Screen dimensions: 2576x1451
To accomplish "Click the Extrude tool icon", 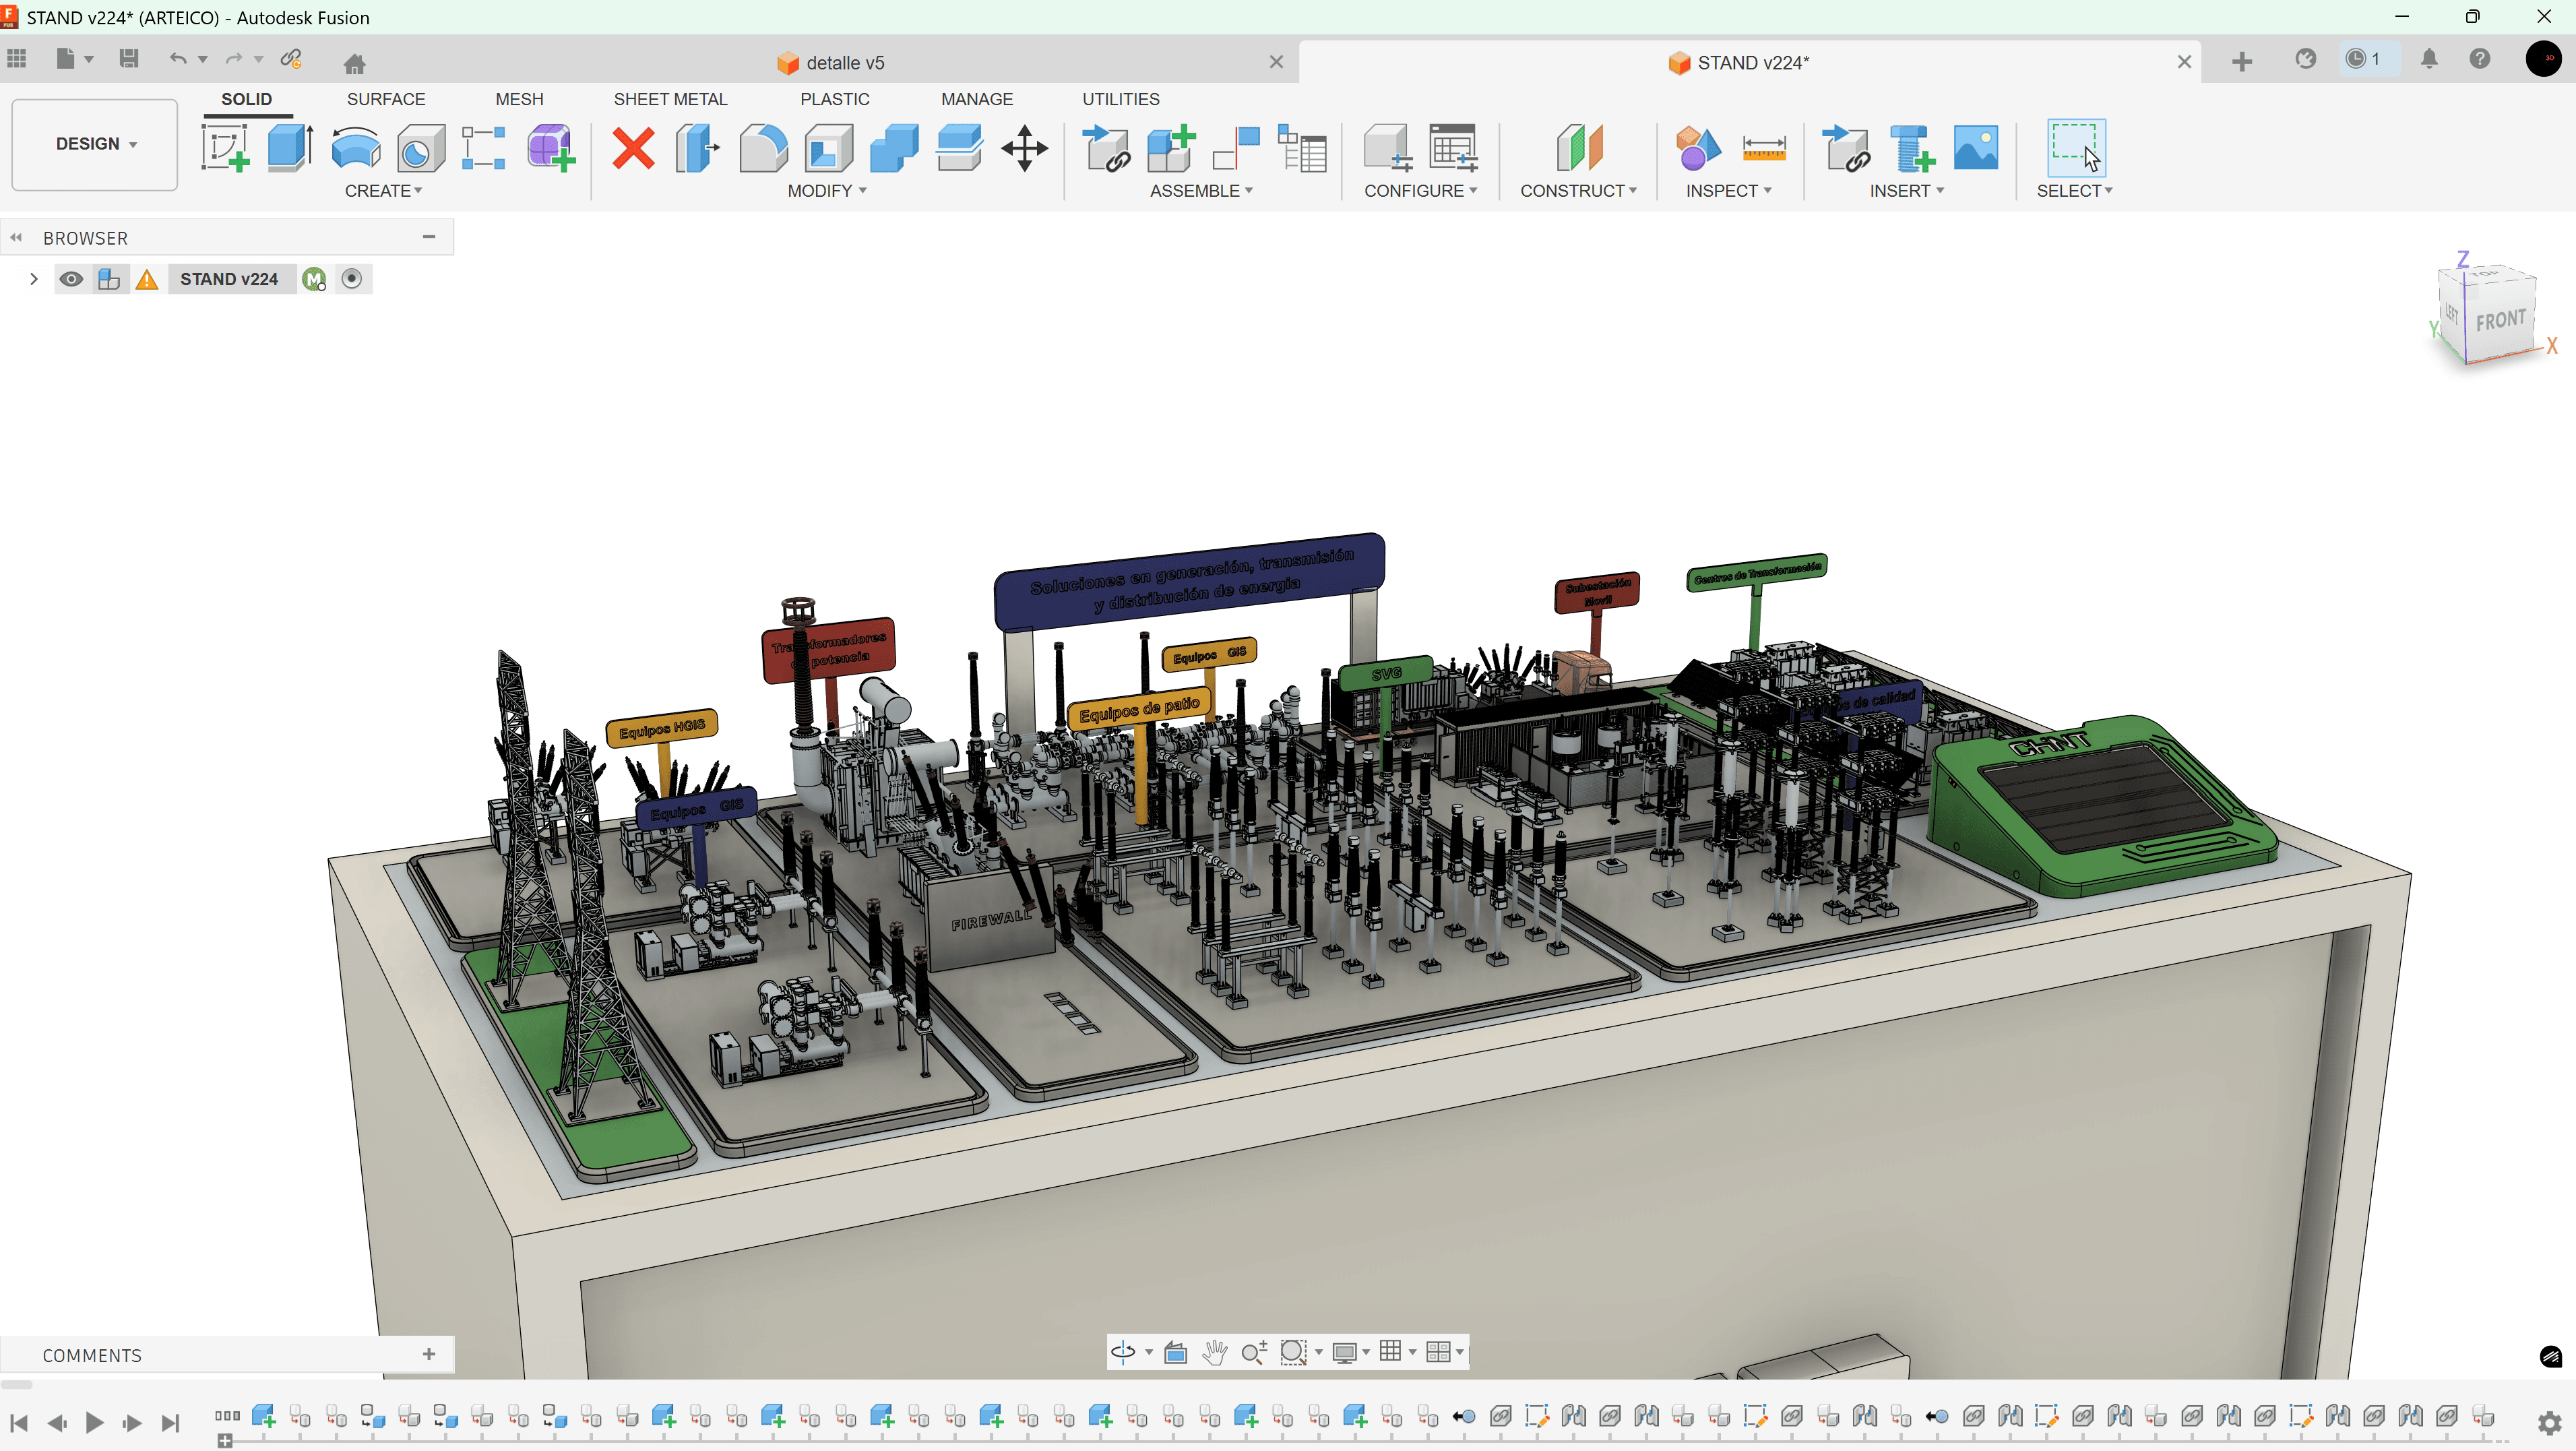I will pos(290,148).
